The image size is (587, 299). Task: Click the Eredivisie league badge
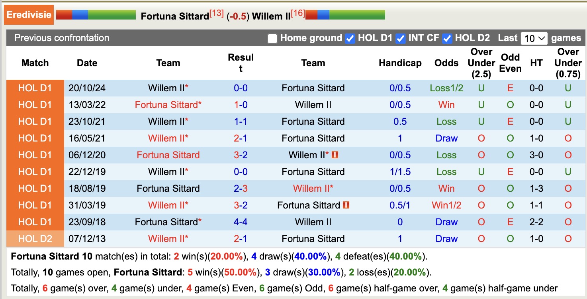tap(28, 14)
